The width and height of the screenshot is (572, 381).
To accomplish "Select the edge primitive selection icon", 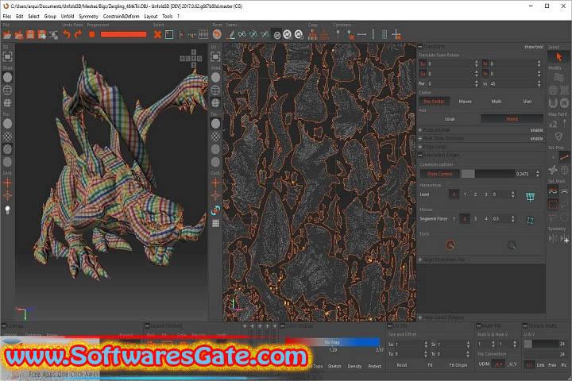I will pos(564,157).
